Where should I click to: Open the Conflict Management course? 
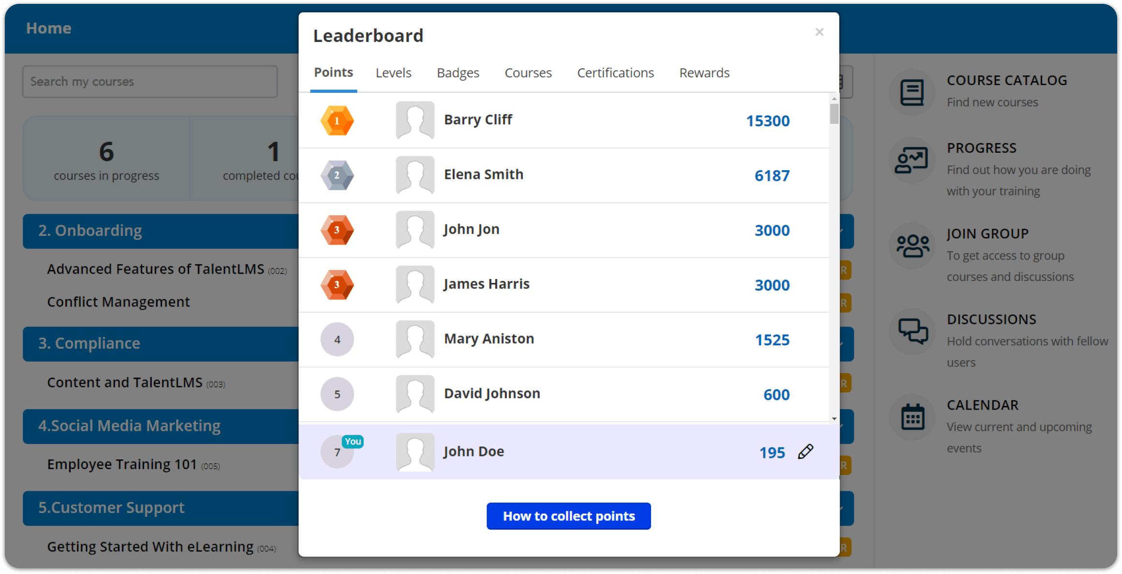click(x=118, y=301)
